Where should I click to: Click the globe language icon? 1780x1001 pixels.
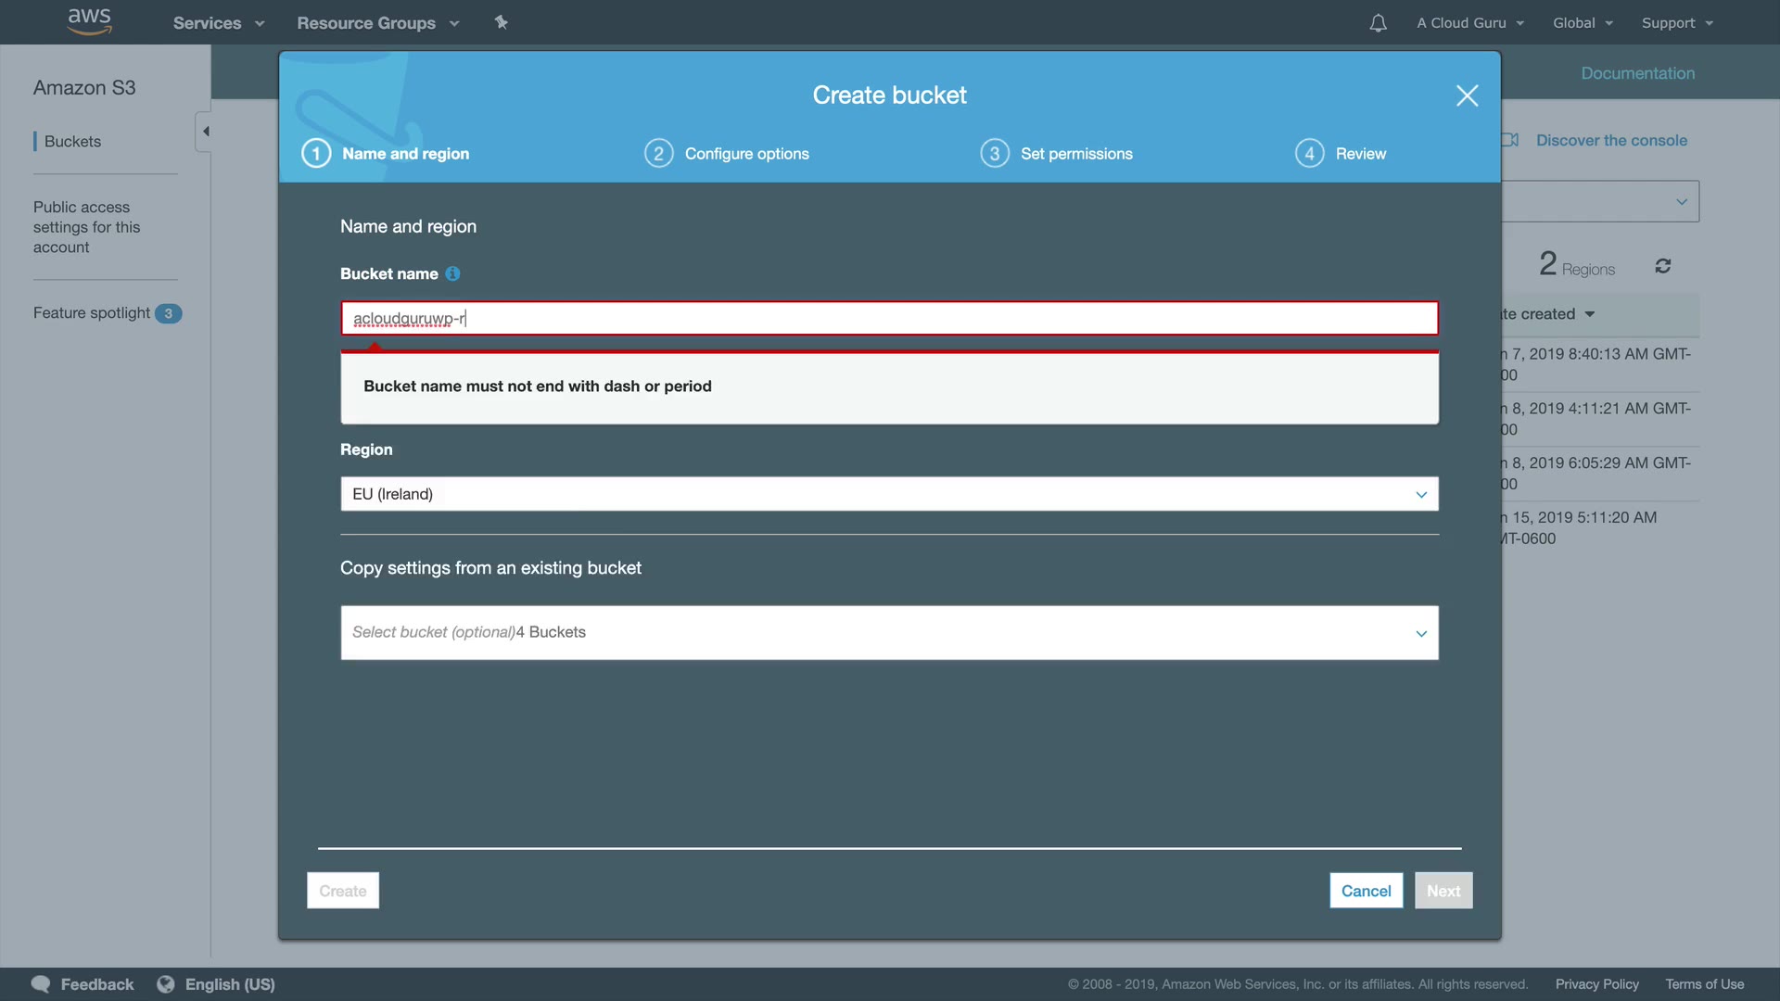166,984
